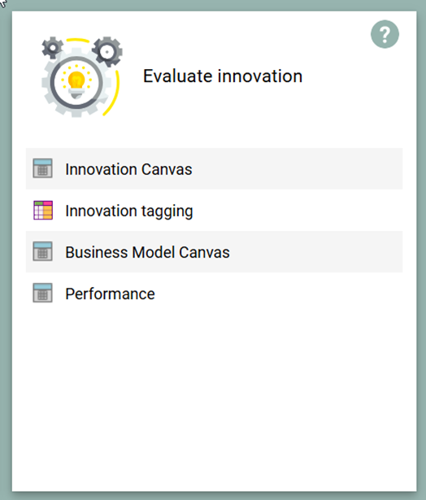Open help via the question mark icon
Image resolution: width=426 pixels, height=500 pixels.
tap(385, 34)
